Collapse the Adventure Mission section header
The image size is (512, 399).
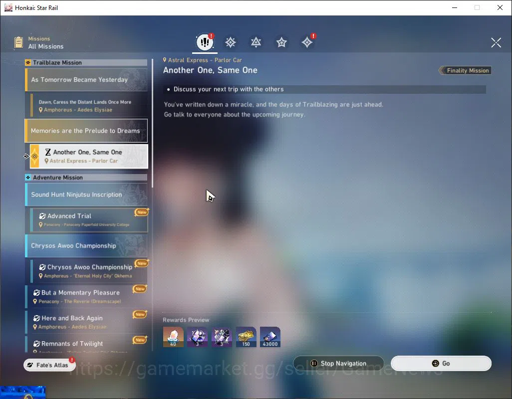click(x=86, y=178)
